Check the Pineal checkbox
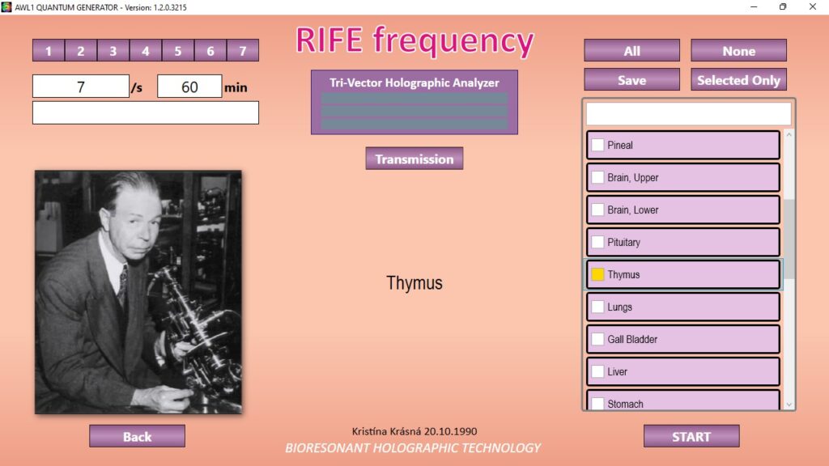Image resolution: width=829 pixels, height=466 pixels. 597,146
